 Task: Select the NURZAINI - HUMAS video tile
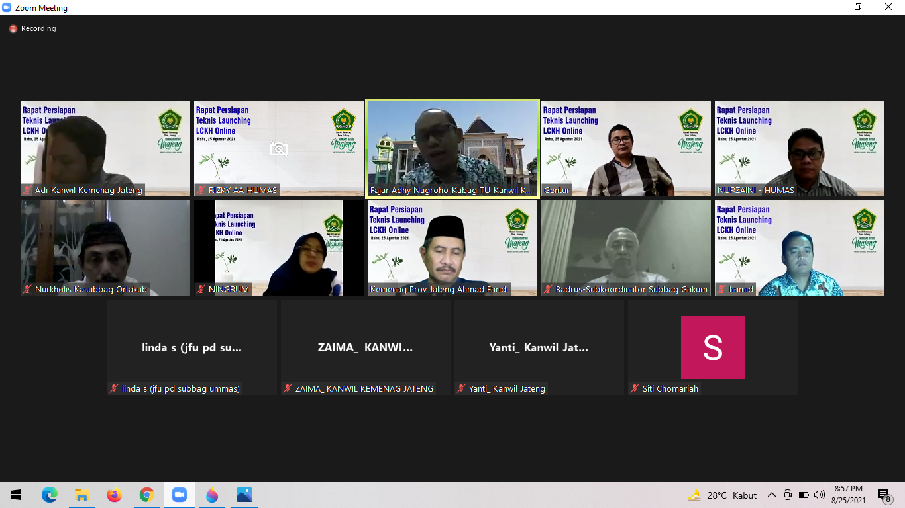click(800, 149)
